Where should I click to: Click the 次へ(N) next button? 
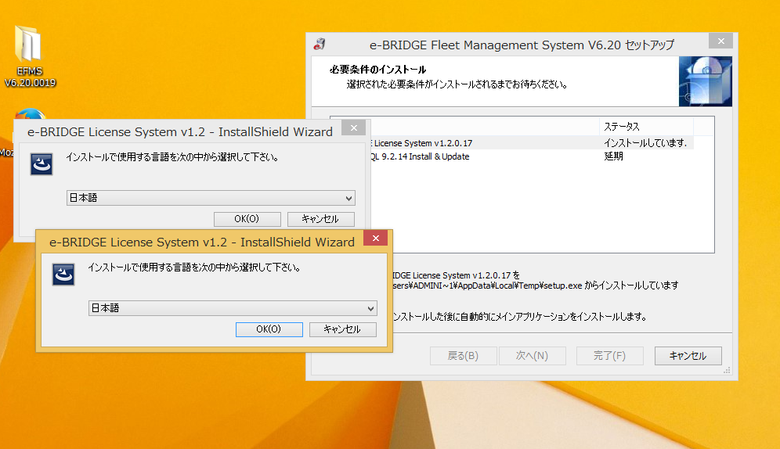tap(532, 356)
